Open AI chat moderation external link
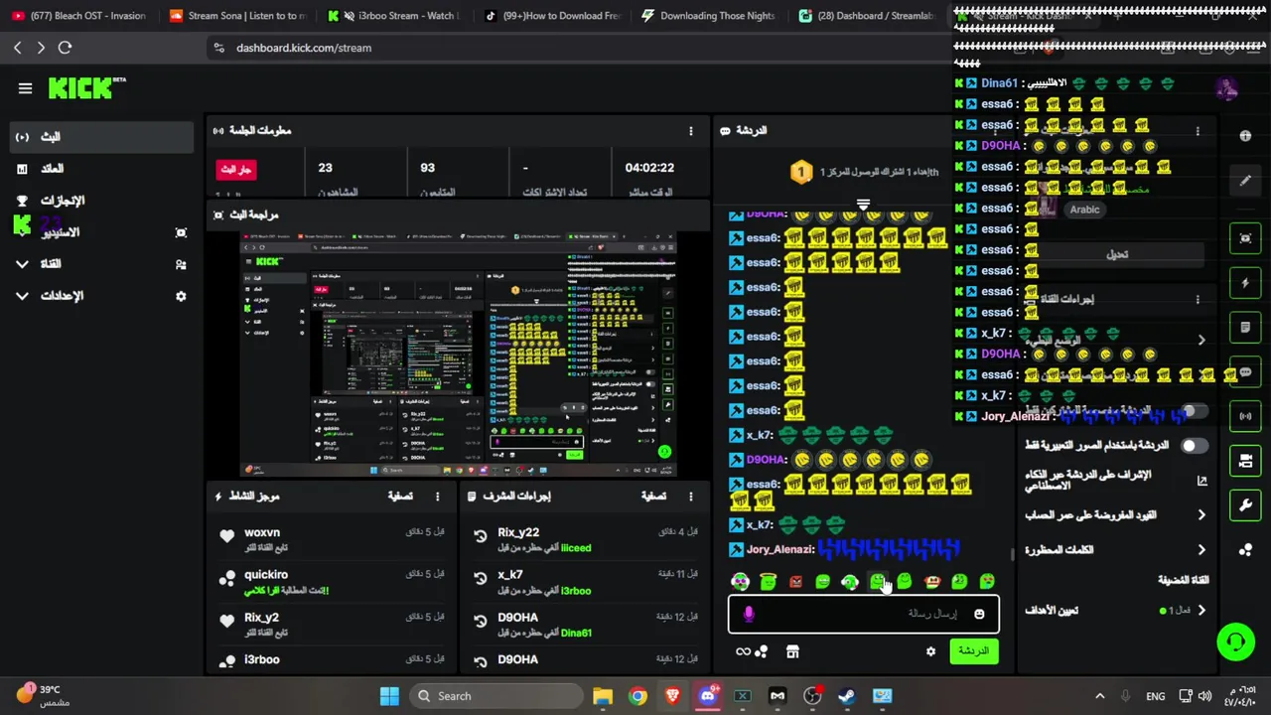This screenshot has height=715, width=1271. (x=1201, y=481)
